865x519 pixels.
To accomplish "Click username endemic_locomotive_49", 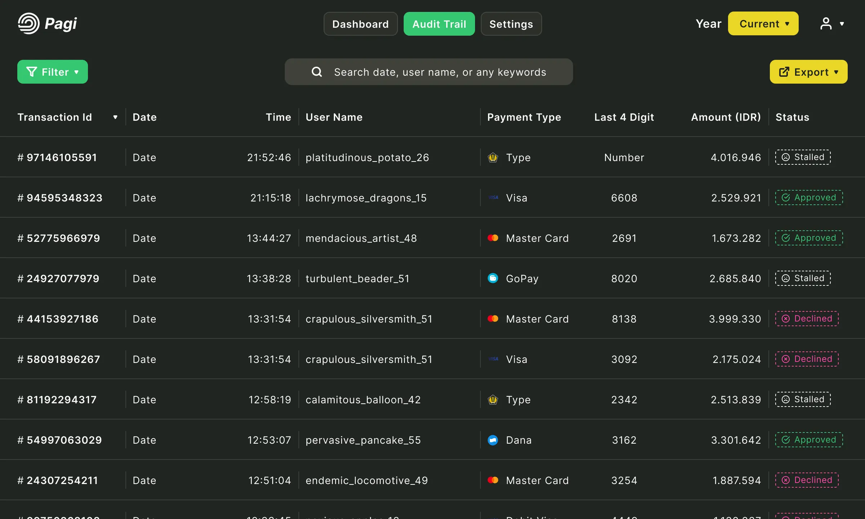I will point(367,480).
